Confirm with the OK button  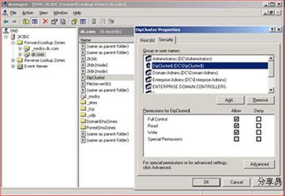click(x=206, y=182)
